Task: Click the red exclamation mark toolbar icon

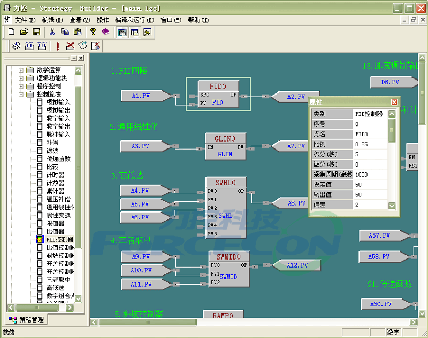Action: (57, 46)
